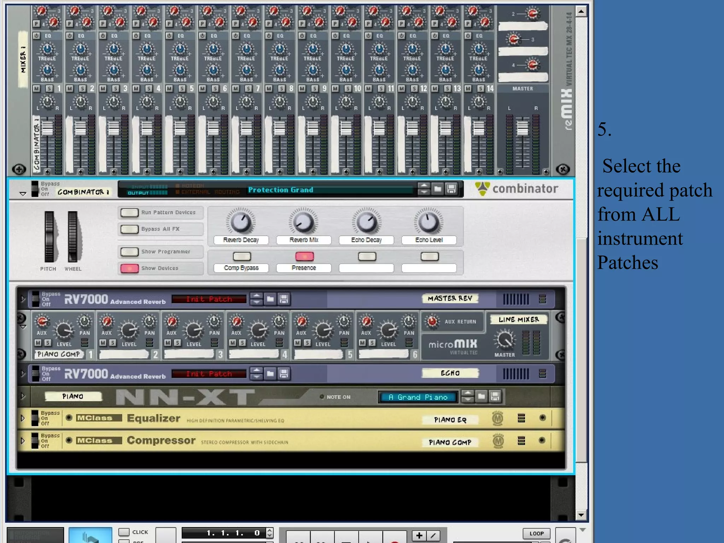Image resolution: width=724 pixels, height=543 pixels.
Task: Mute mixer channel 1
Action: tap(37, 88)
